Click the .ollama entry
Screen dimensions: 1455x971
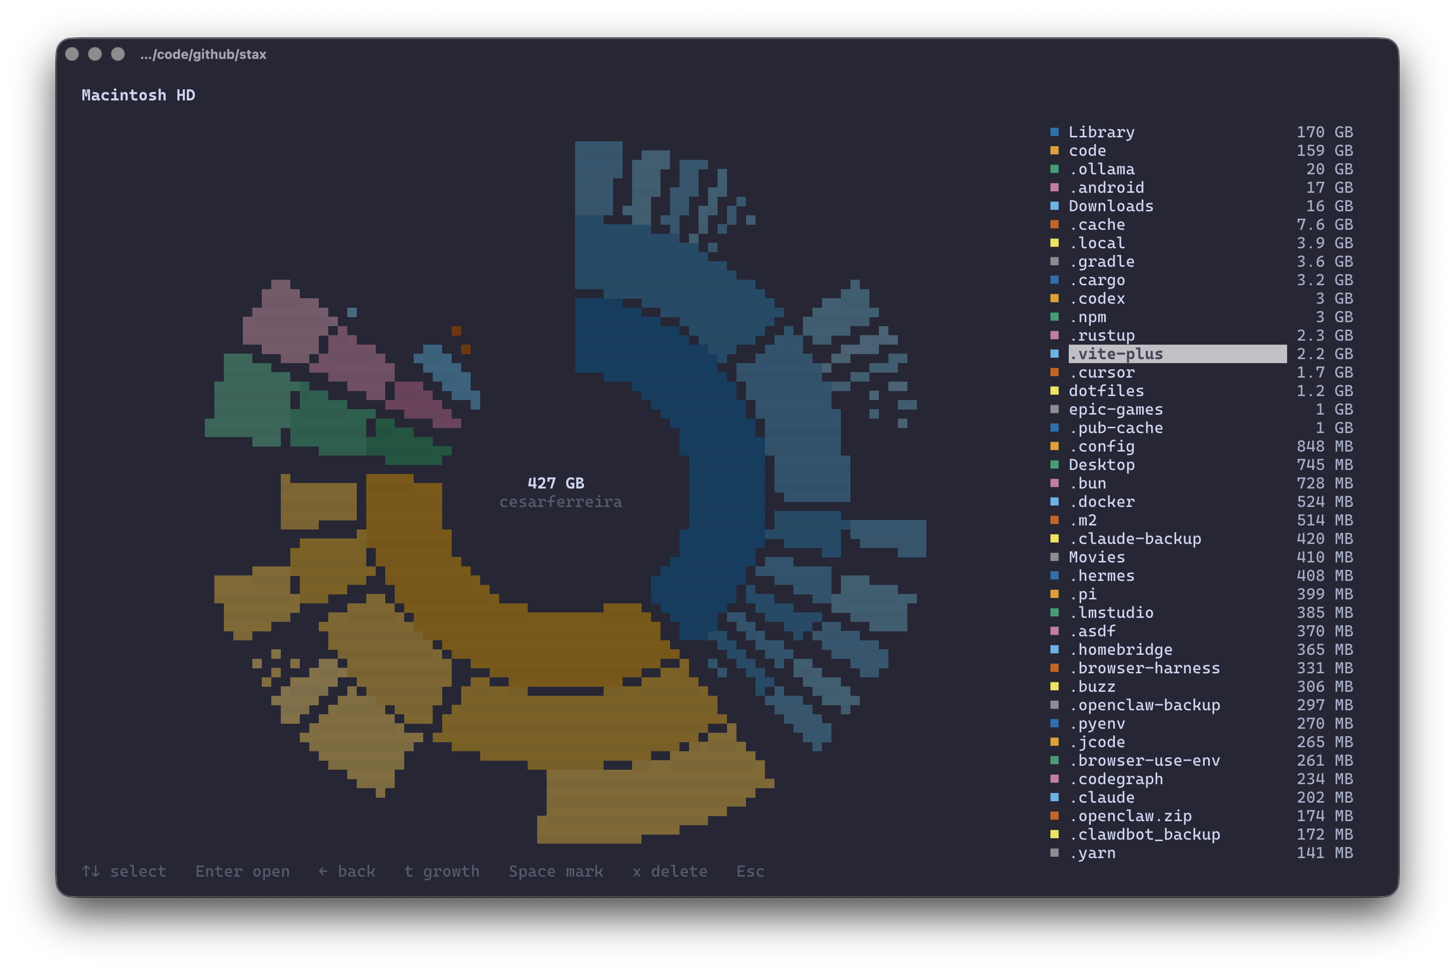1201,169
